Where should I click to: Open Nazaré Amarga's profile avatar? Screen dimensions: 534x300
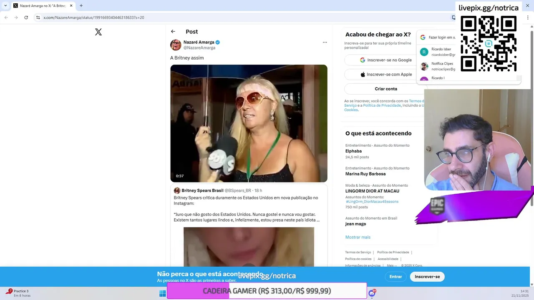176,45
